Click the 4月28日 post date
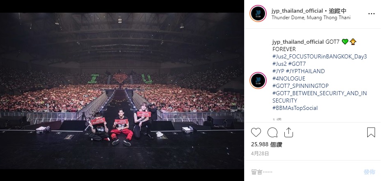This screenshot has height=181, width=382. pos(260,154)
